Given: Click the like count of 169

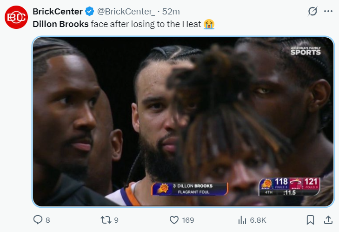Looking at the screenshot, I should [x=188, y=220].
